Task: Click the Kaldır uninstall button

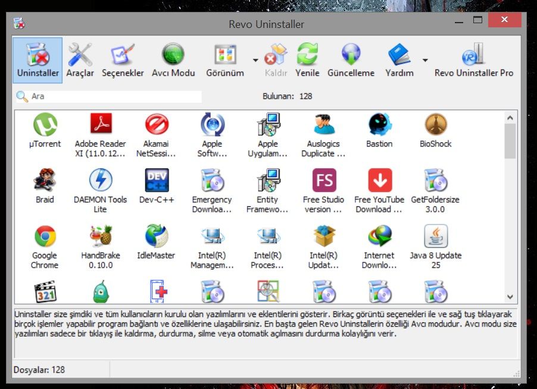Action: coord(276,60)
